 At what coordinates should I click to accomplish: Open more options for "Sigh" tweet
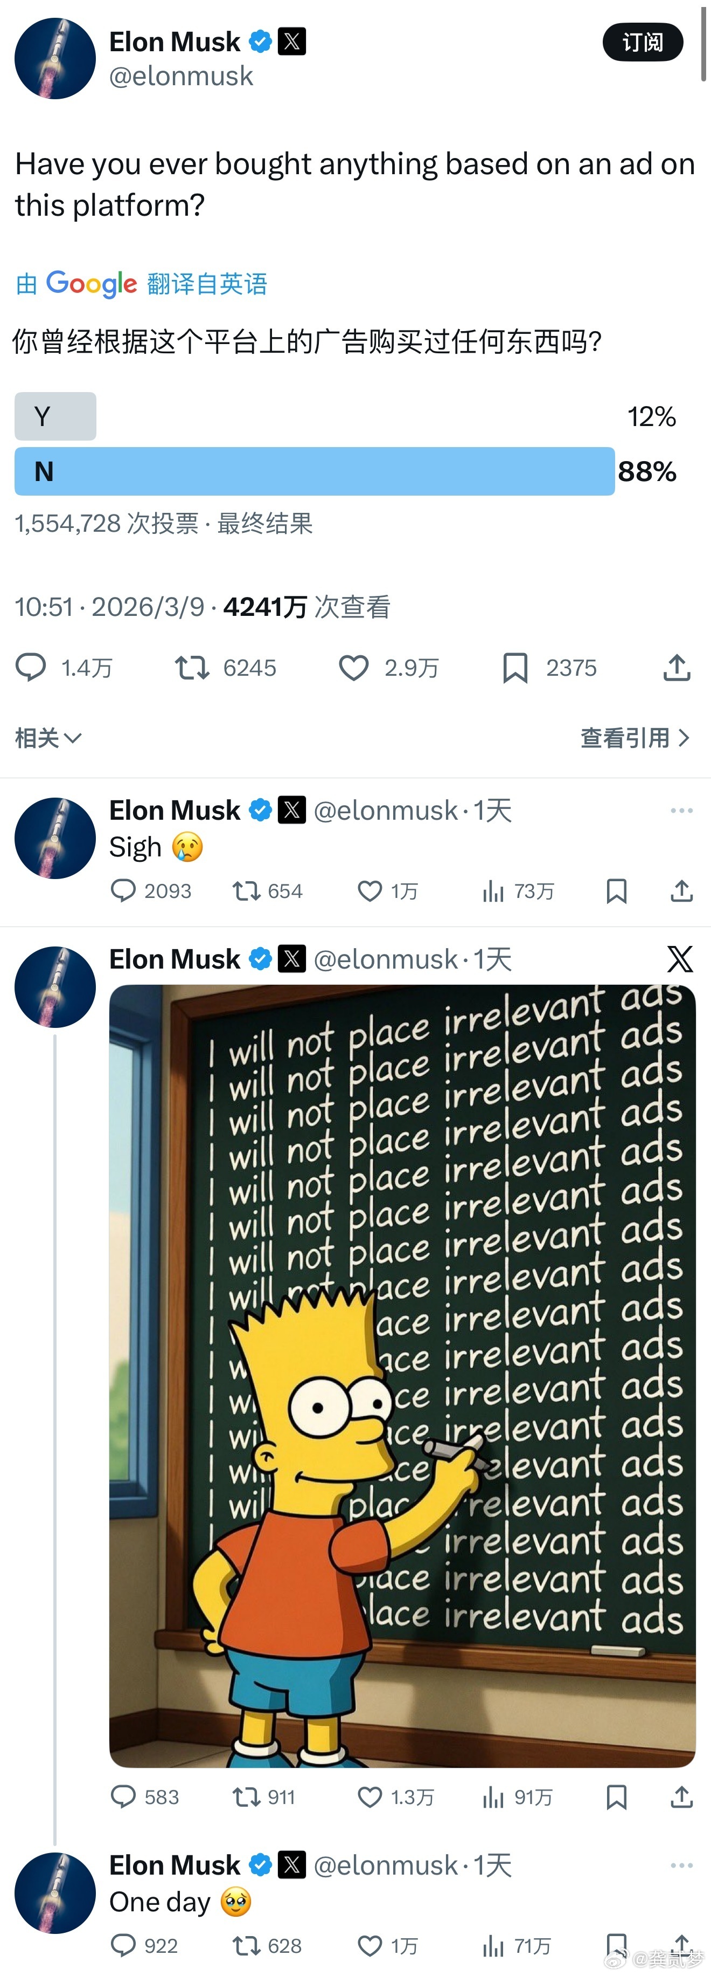point(681,810)
